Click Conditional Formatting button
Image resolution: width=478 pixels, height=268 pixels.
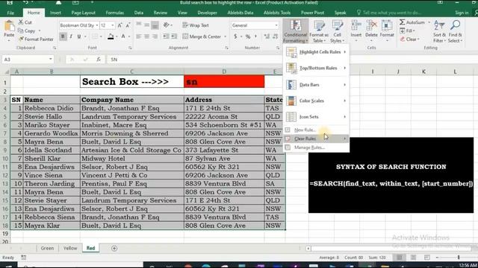296,31
